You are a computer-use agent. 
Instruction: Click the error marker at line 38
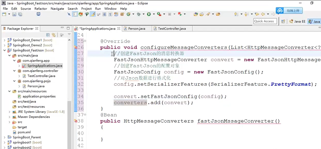pos(75,121)
